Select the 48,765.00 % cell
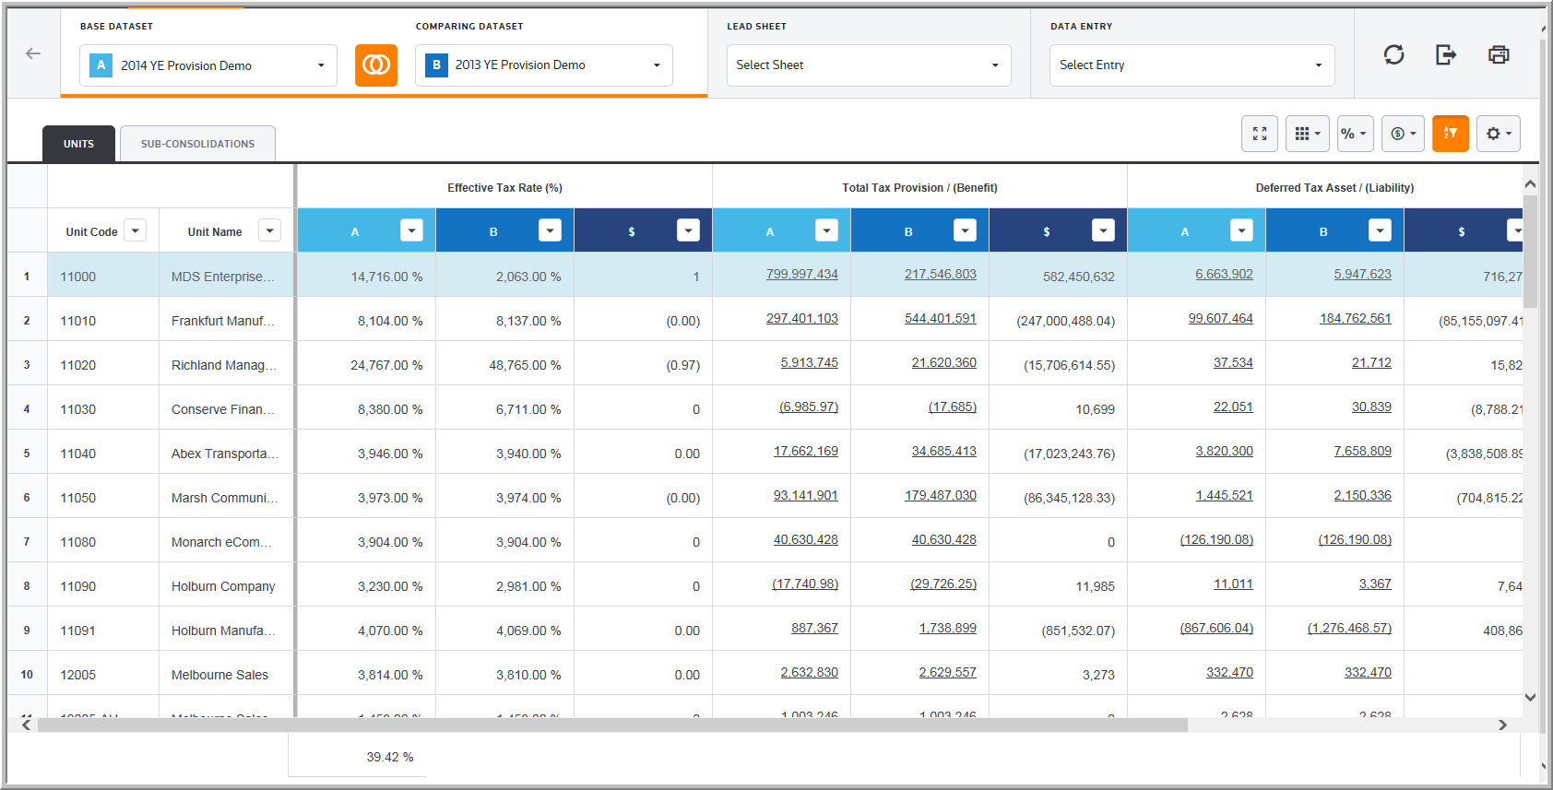The image size is (1553, 790). coord(504,363)
